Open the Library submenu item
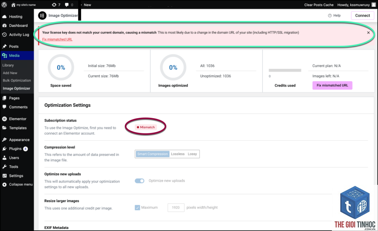378x231 pixels. point(8,65)
